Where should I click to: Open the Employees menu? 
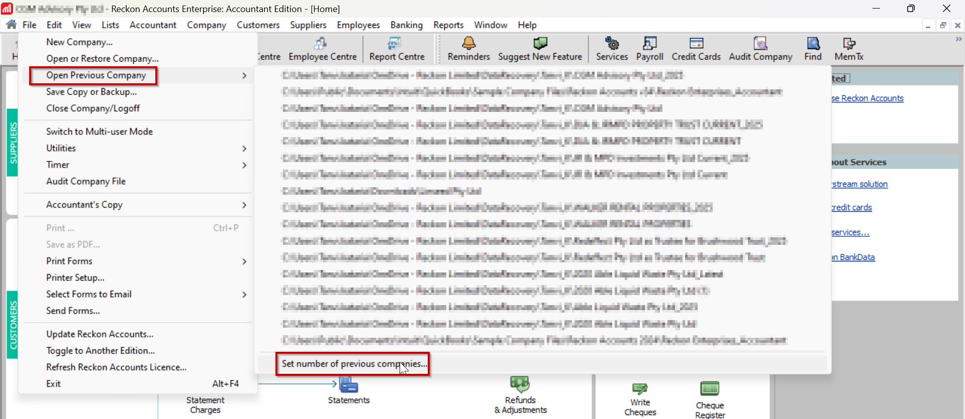point(358,25)
